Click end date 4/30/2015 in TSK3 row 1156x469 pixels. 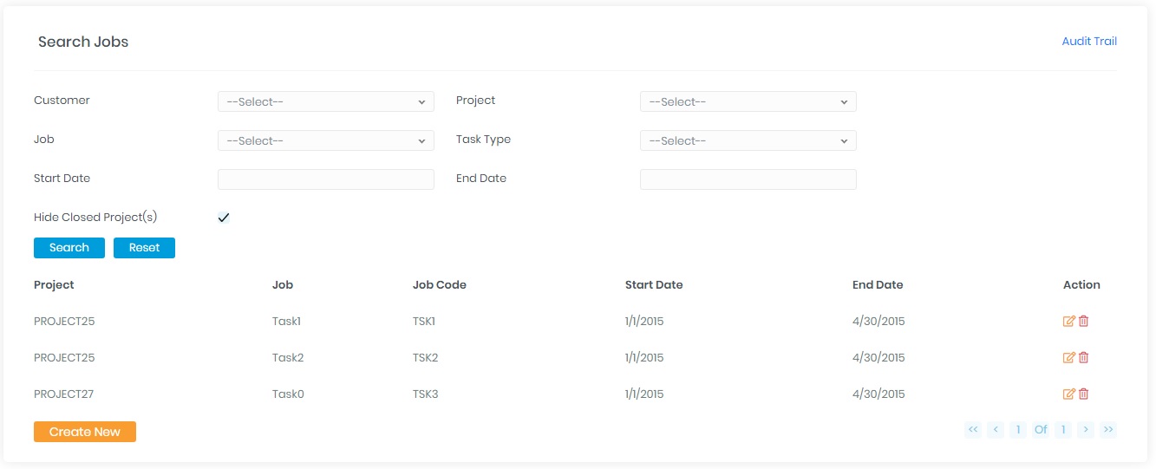tap(878, 394)
